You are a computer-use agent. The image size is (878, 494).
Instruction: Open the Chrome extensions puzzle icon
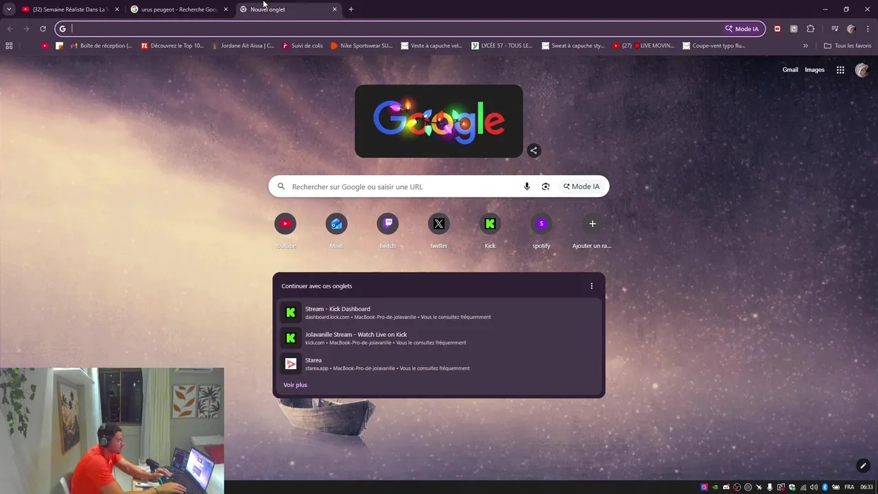[x=810, y=29]
